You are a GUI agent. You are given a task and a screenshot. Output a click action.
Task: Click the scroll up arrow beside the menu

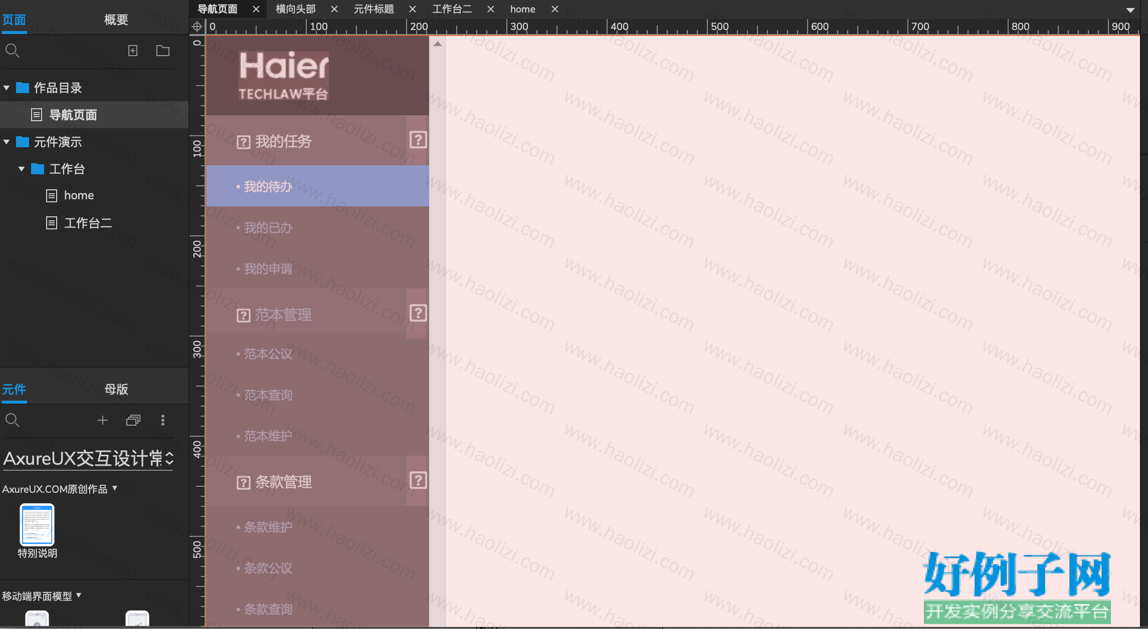tap(438, 44)
